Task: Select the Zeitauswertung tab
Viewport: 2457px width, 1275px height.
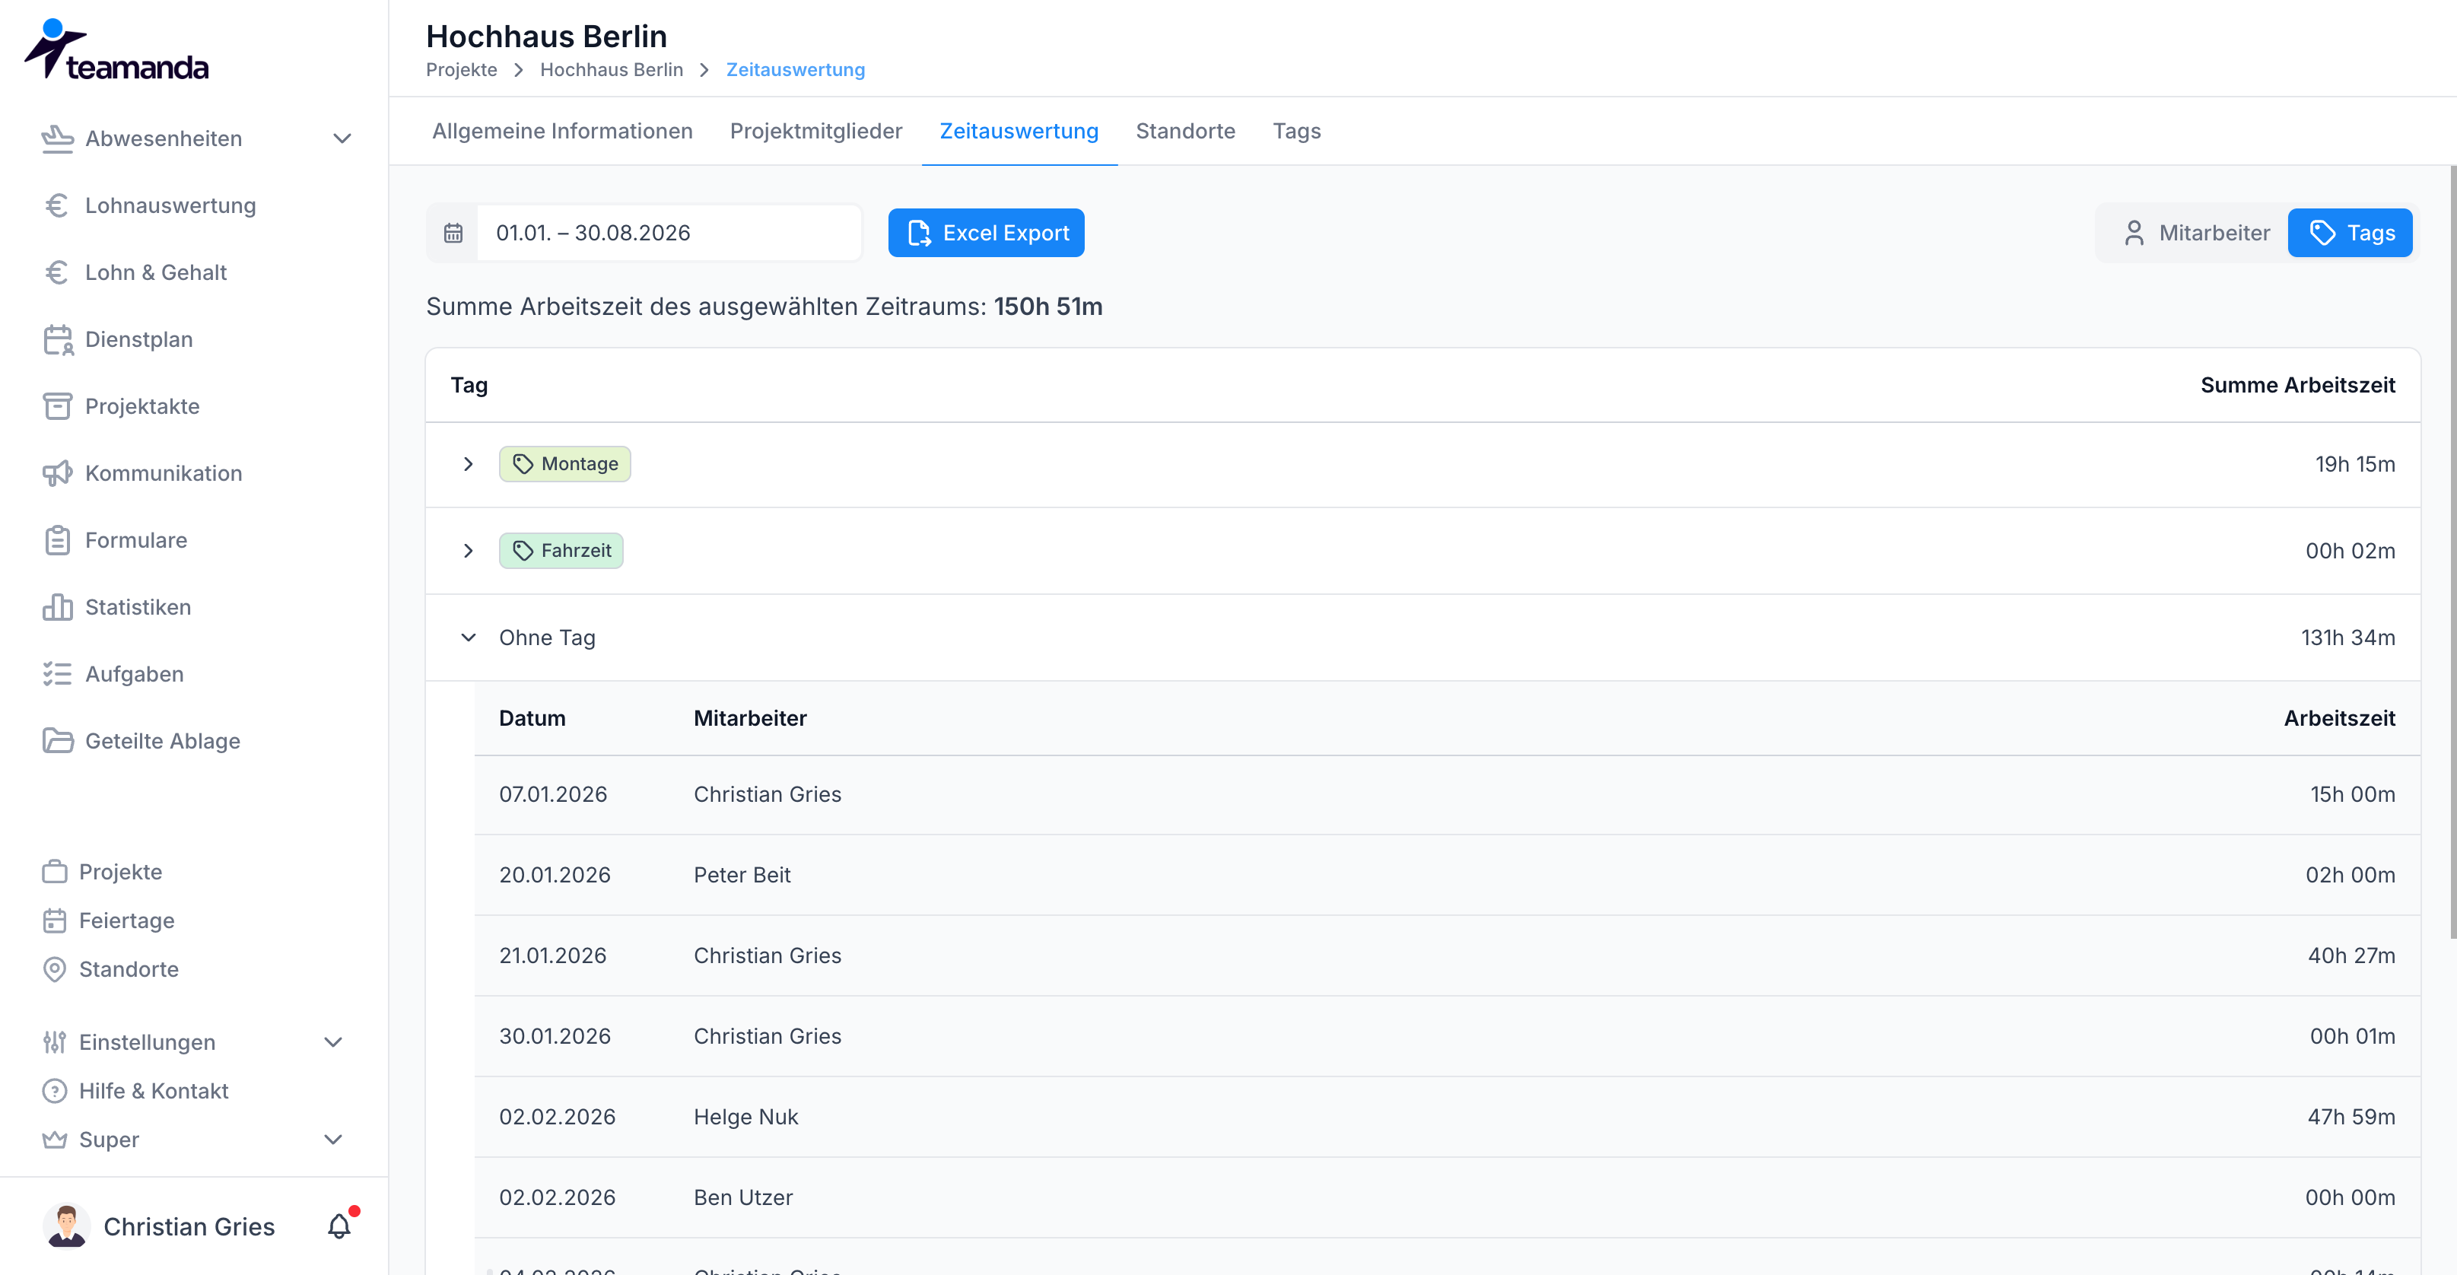Action: click(1019, 131)
